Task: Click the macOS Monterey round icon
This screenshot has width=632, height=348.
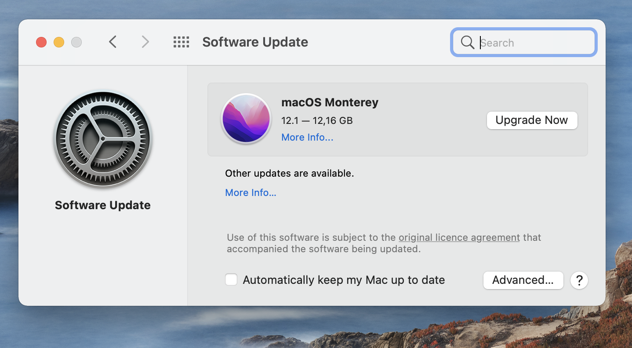Action: tap(246, 119)
